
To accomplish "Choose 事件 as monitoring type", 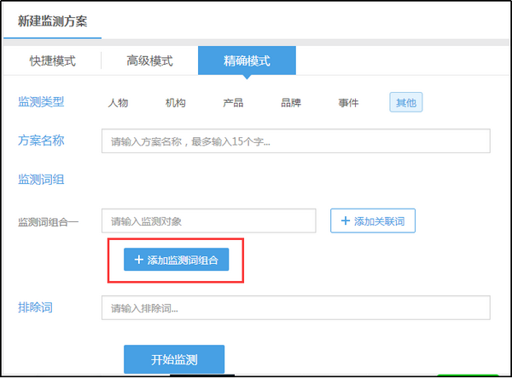I will coord(348,103).
